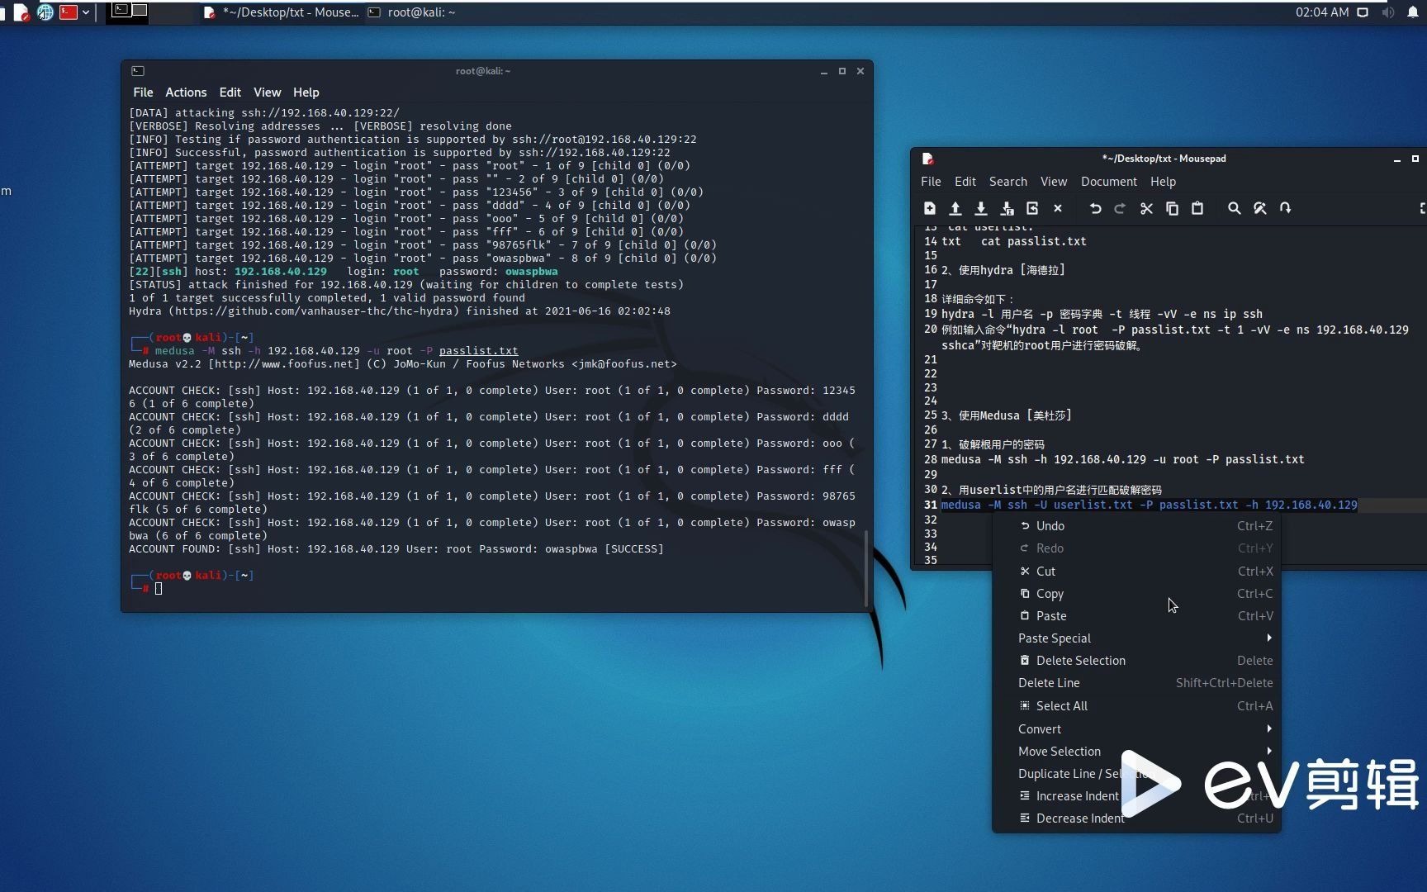Open the Document menu in Mousepad
The image size is (1427, 892).
click(x=1108, y=182)
